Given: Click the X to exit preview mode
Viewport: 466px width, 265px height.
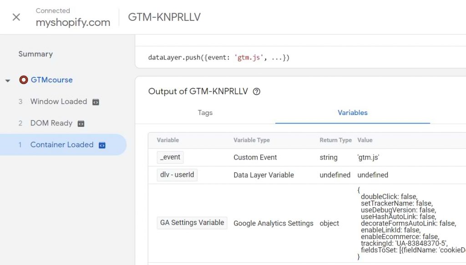Looking at the screenshot, I should coord(15,17).
